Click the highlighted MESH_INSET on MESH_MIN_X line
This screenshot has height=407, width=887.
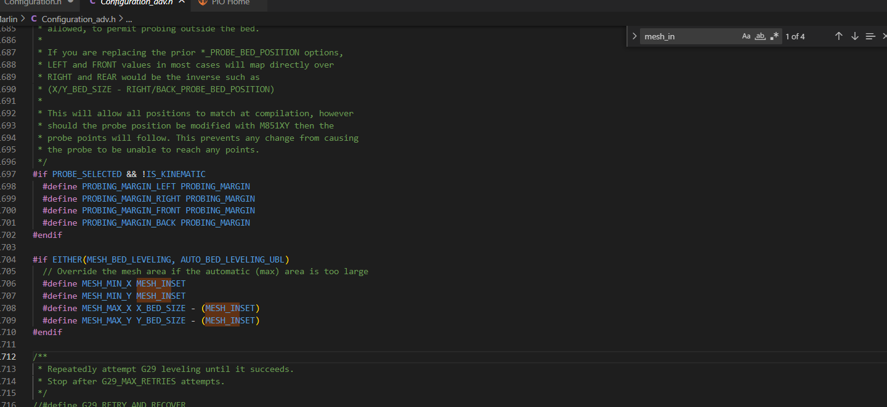tap(161, 283)
